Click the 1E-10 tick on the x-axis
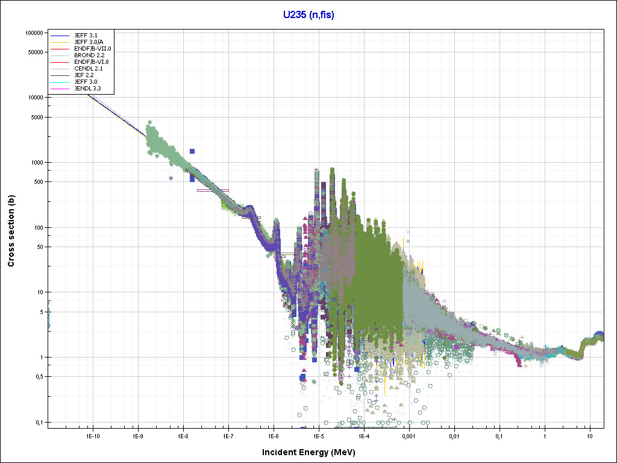 [x=92, y=435]
